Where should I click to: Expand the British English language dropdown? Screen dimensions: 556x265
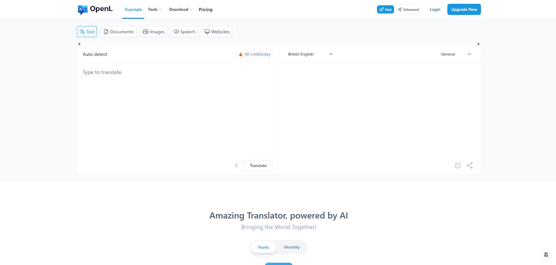coord(310,54)
